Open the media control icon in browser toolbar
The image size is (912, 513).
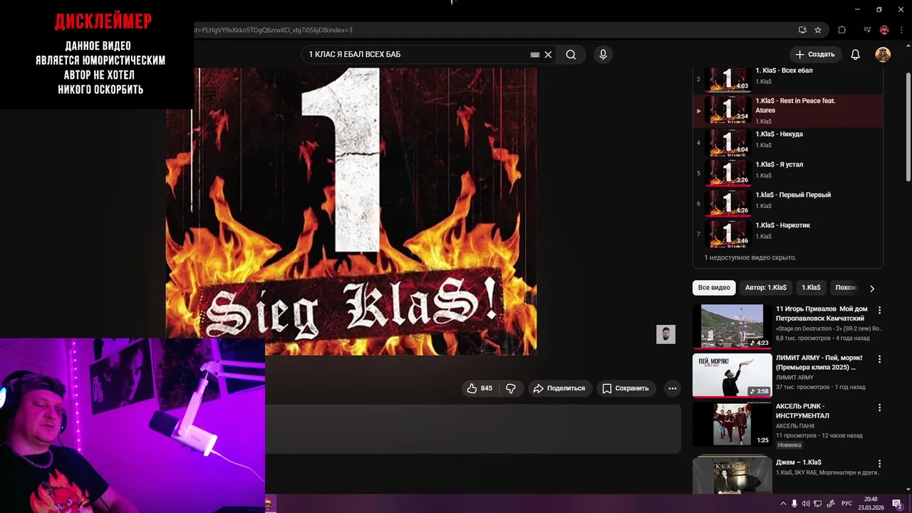(x=867, y=30)
